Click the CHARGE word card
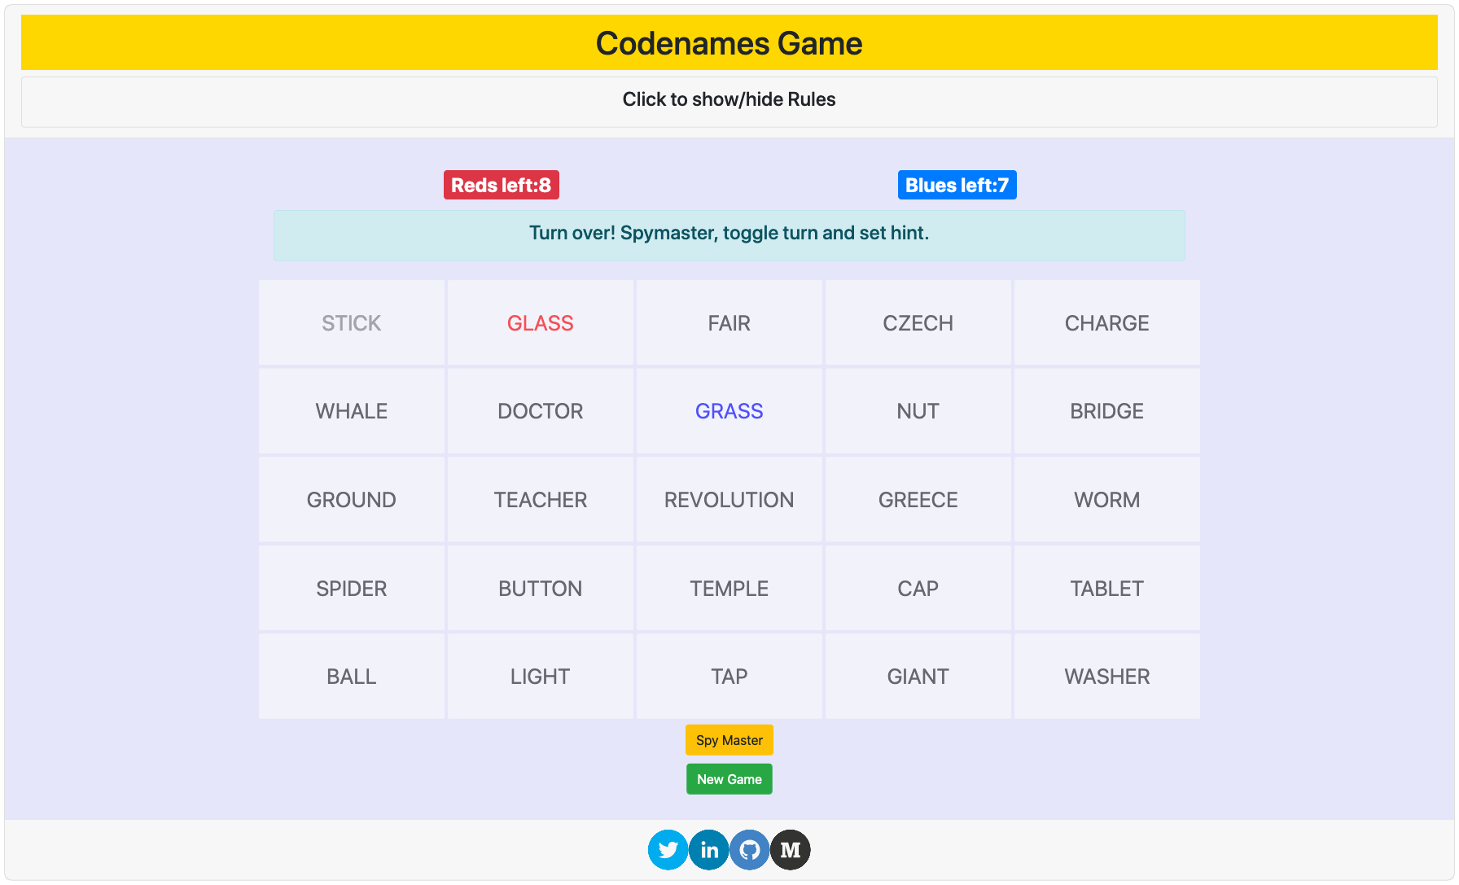Viewport: 1459px width, 885px height. [1107, 323]
